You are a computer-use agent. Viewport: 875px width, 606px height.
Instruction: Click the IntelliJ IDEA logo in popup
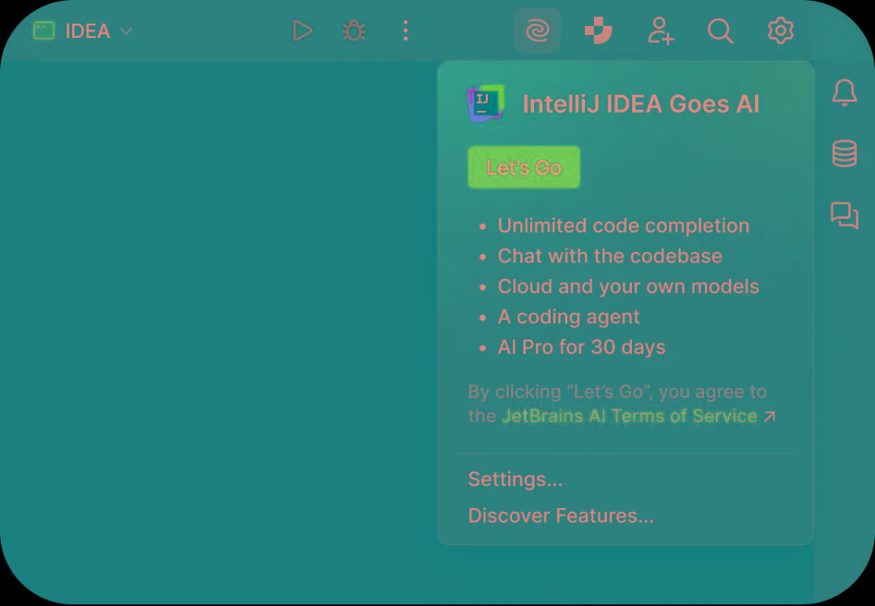pos(486,104)
